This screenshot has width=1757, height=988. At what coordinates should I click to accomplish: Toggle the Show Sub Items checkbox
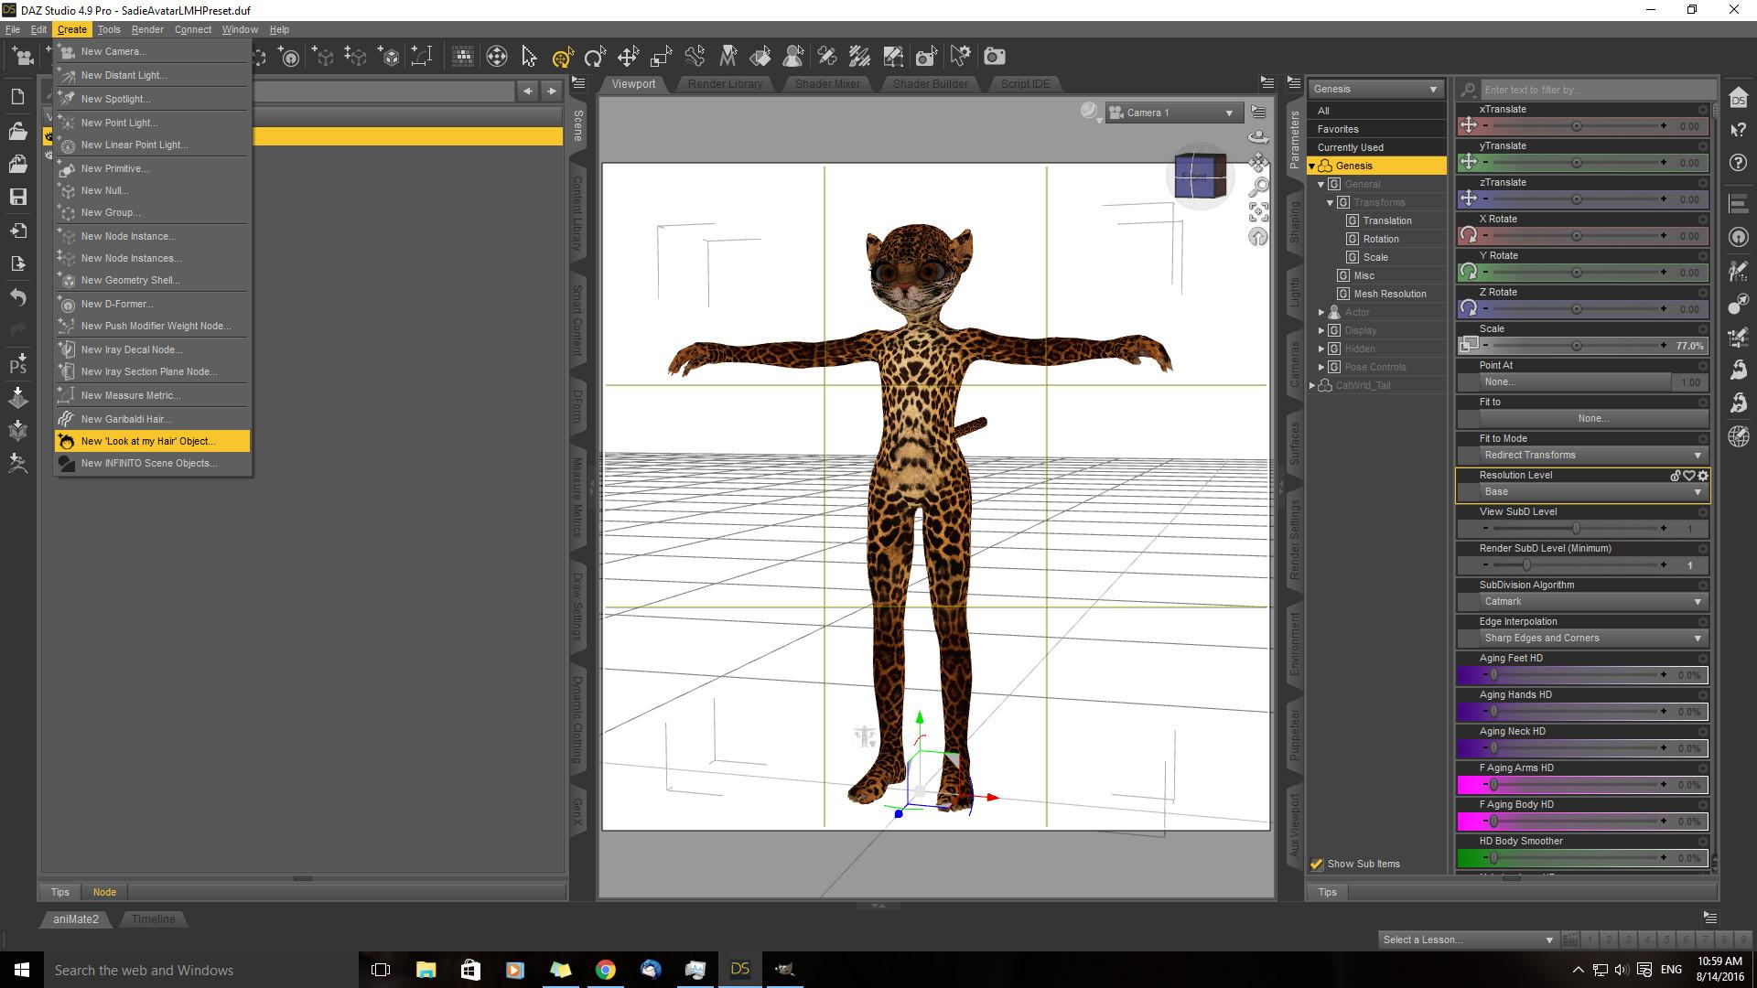[1317, 864]
